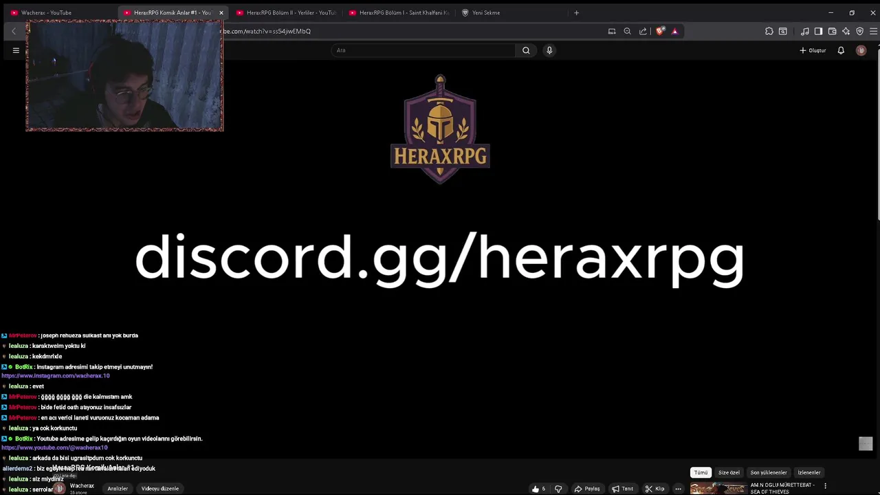The height and width of the screenshot is (495, 880).
Task: Click the address bar URL text
Action: (x=267, y=31)
